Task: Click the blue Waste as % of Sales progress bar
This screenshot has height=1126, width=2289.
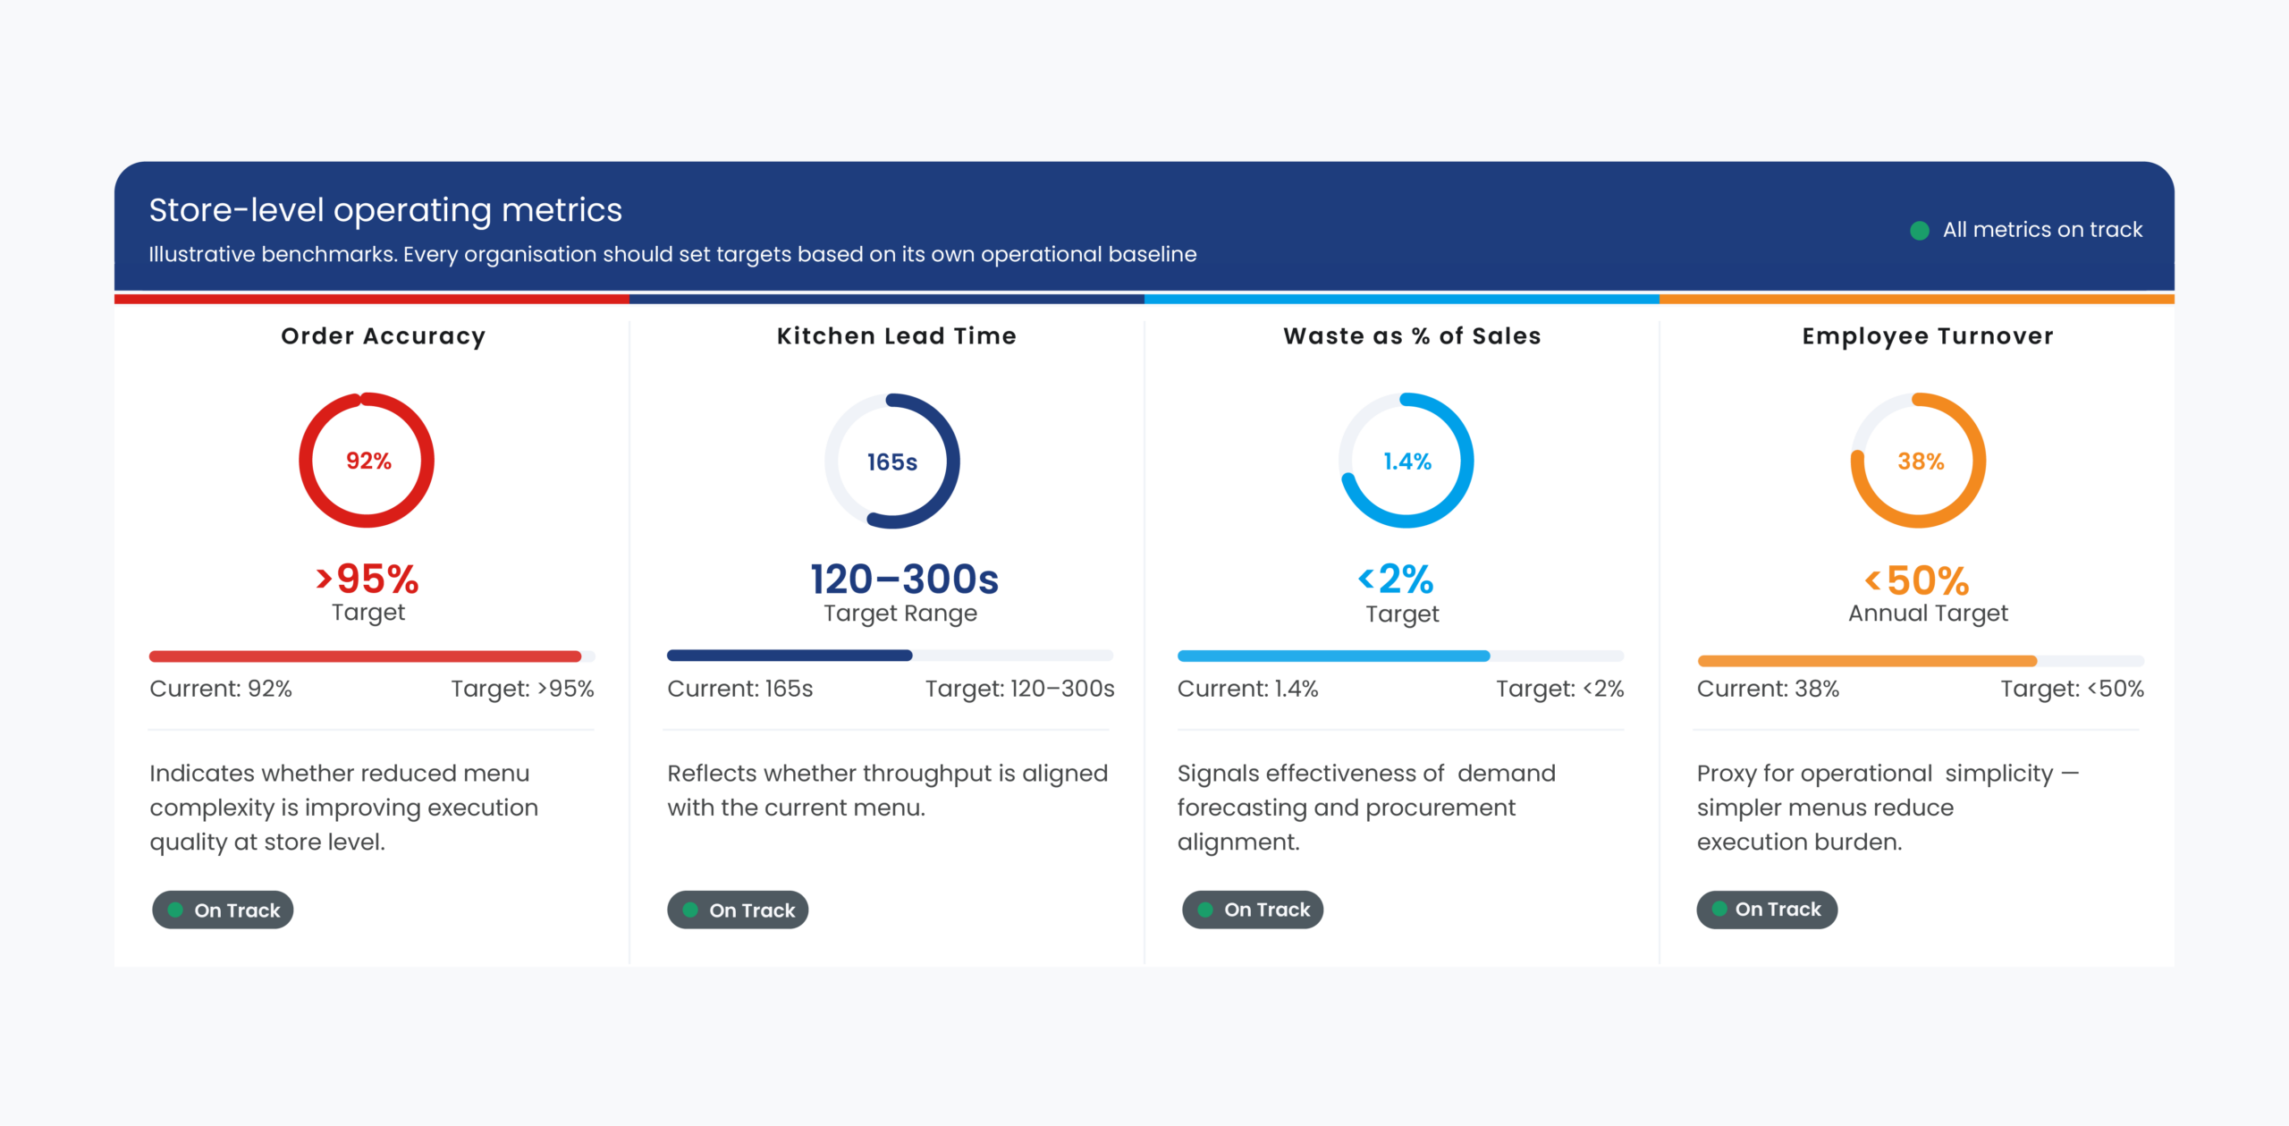Action: 1400,656
